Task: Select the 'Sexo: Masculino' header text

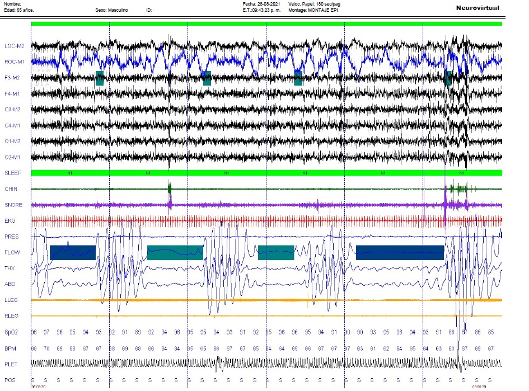Action: [x=111, y=10]
